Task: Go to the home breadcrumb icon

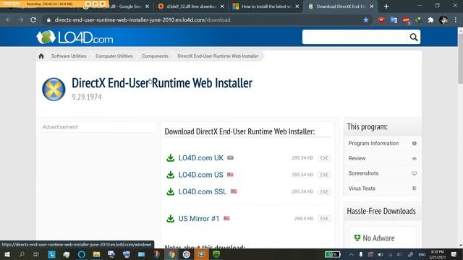Action: pos(41,56)
